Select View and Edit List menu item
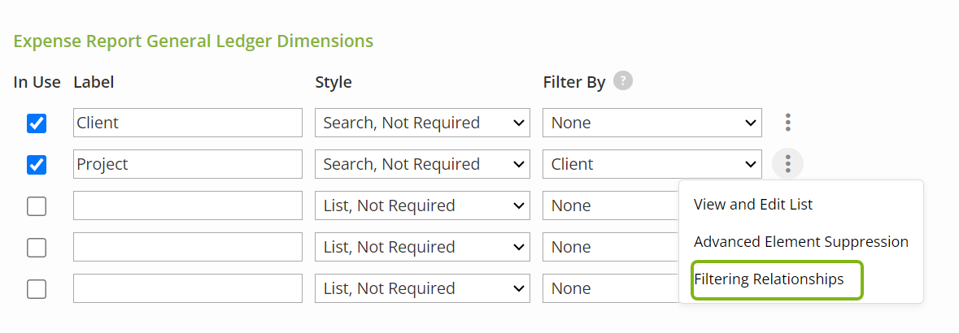This screenshot has width=959, height=333. (753, 204)
